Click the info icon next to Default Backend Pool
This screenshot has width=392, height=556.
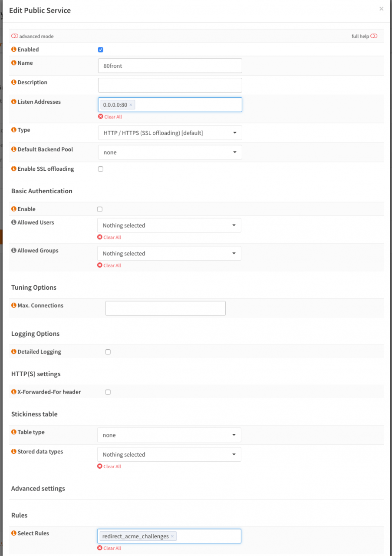coord(14,149)
